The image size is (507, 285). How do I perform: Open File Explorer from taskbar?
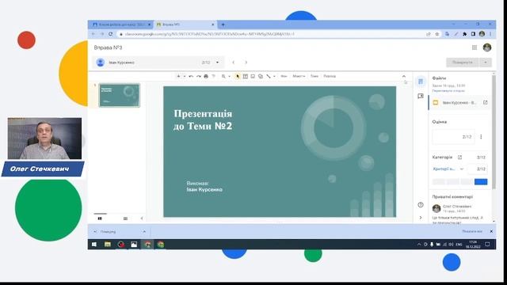(108, 245)
